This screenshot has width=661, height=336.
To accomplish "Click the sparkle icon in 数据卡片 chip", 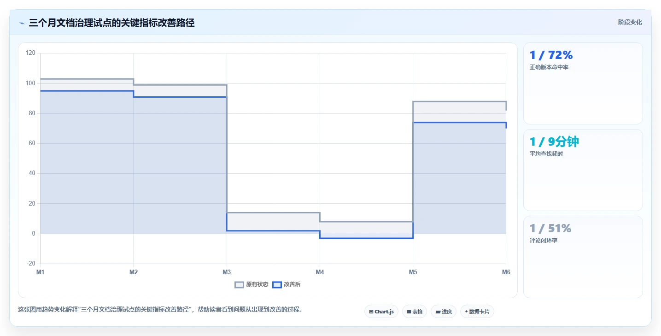I will pyautogui.click(x=466, y=312).
